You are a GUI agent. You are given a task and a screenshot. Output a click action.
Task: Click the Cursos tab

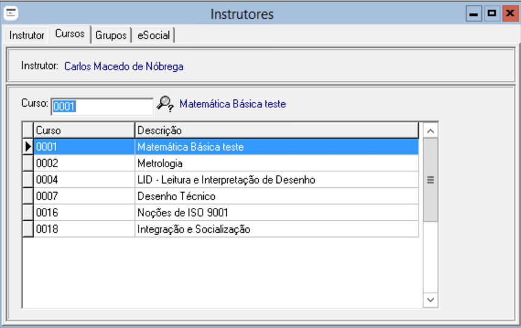coord(70,34)
